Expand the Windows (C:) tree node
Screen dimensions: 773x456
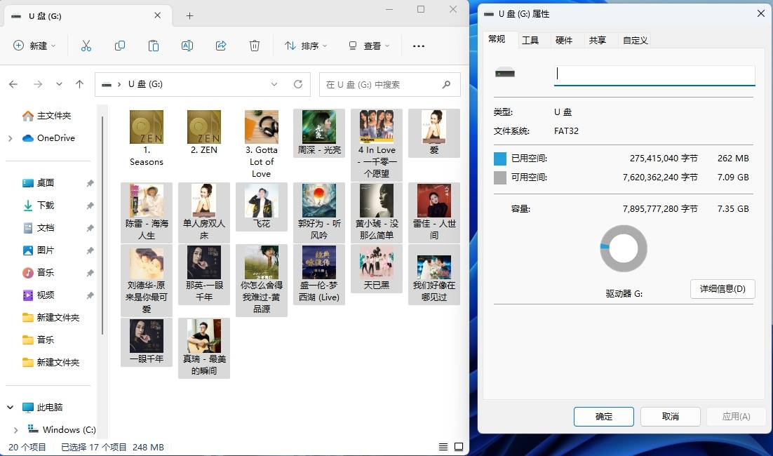click(x=15, y=430)
